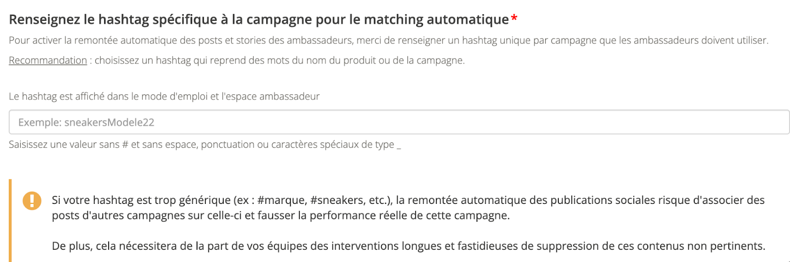Open the underlined Recommandation link
790x262 pixels.
point(48,61)
